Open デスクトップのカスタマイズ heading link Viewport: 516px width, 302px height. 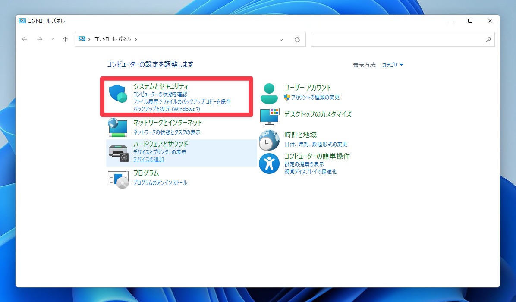pos(318,114)
